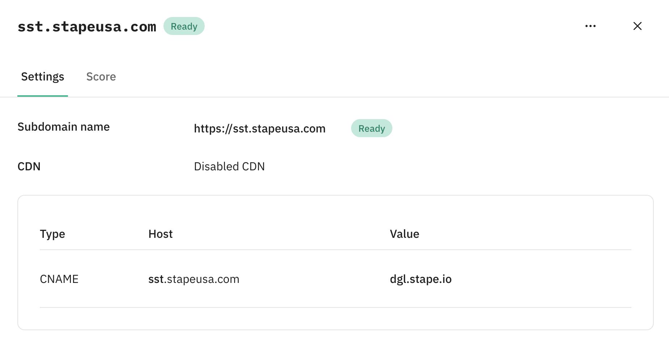Viewport: 669px width, 345px height.
Task: Click the divider line under the CNAME row
Action: (x=336, y=307)
